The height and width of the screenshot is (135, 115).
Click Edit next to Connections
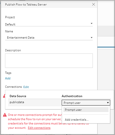pyautogui.click(x=26, y=87)
